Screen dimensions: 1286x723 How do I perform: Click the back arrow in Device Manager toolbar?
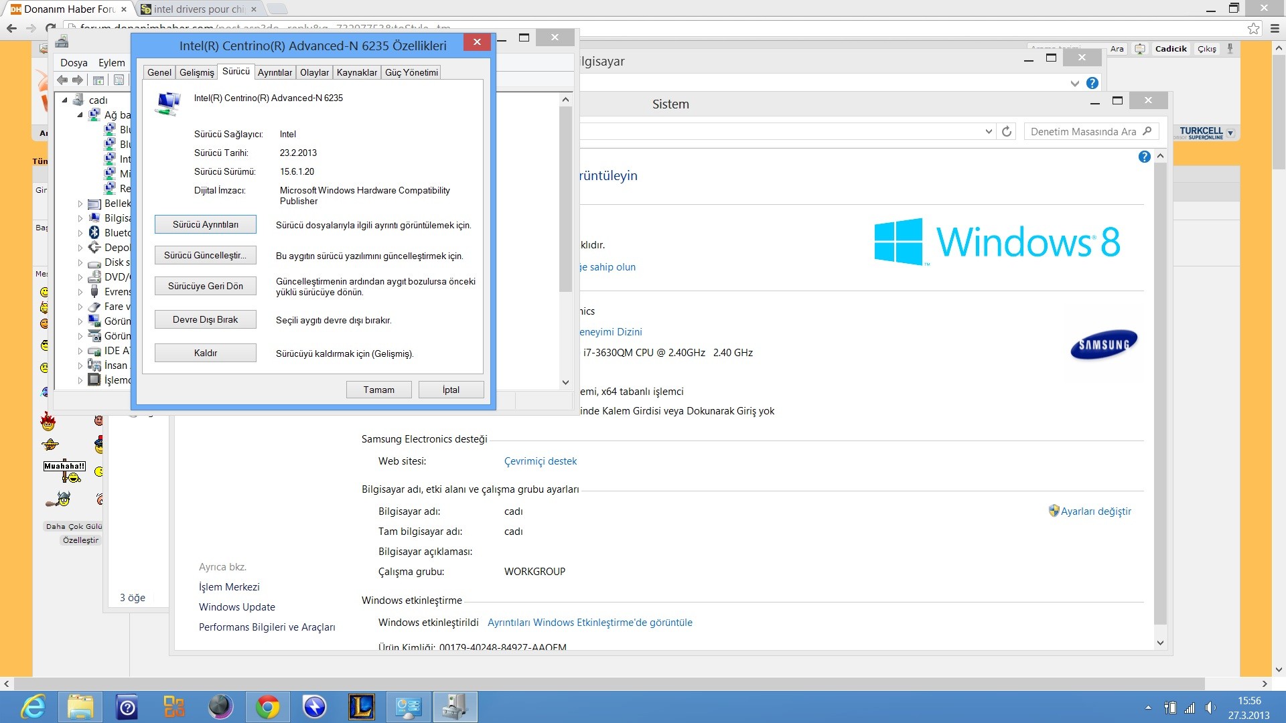[62, 80]
